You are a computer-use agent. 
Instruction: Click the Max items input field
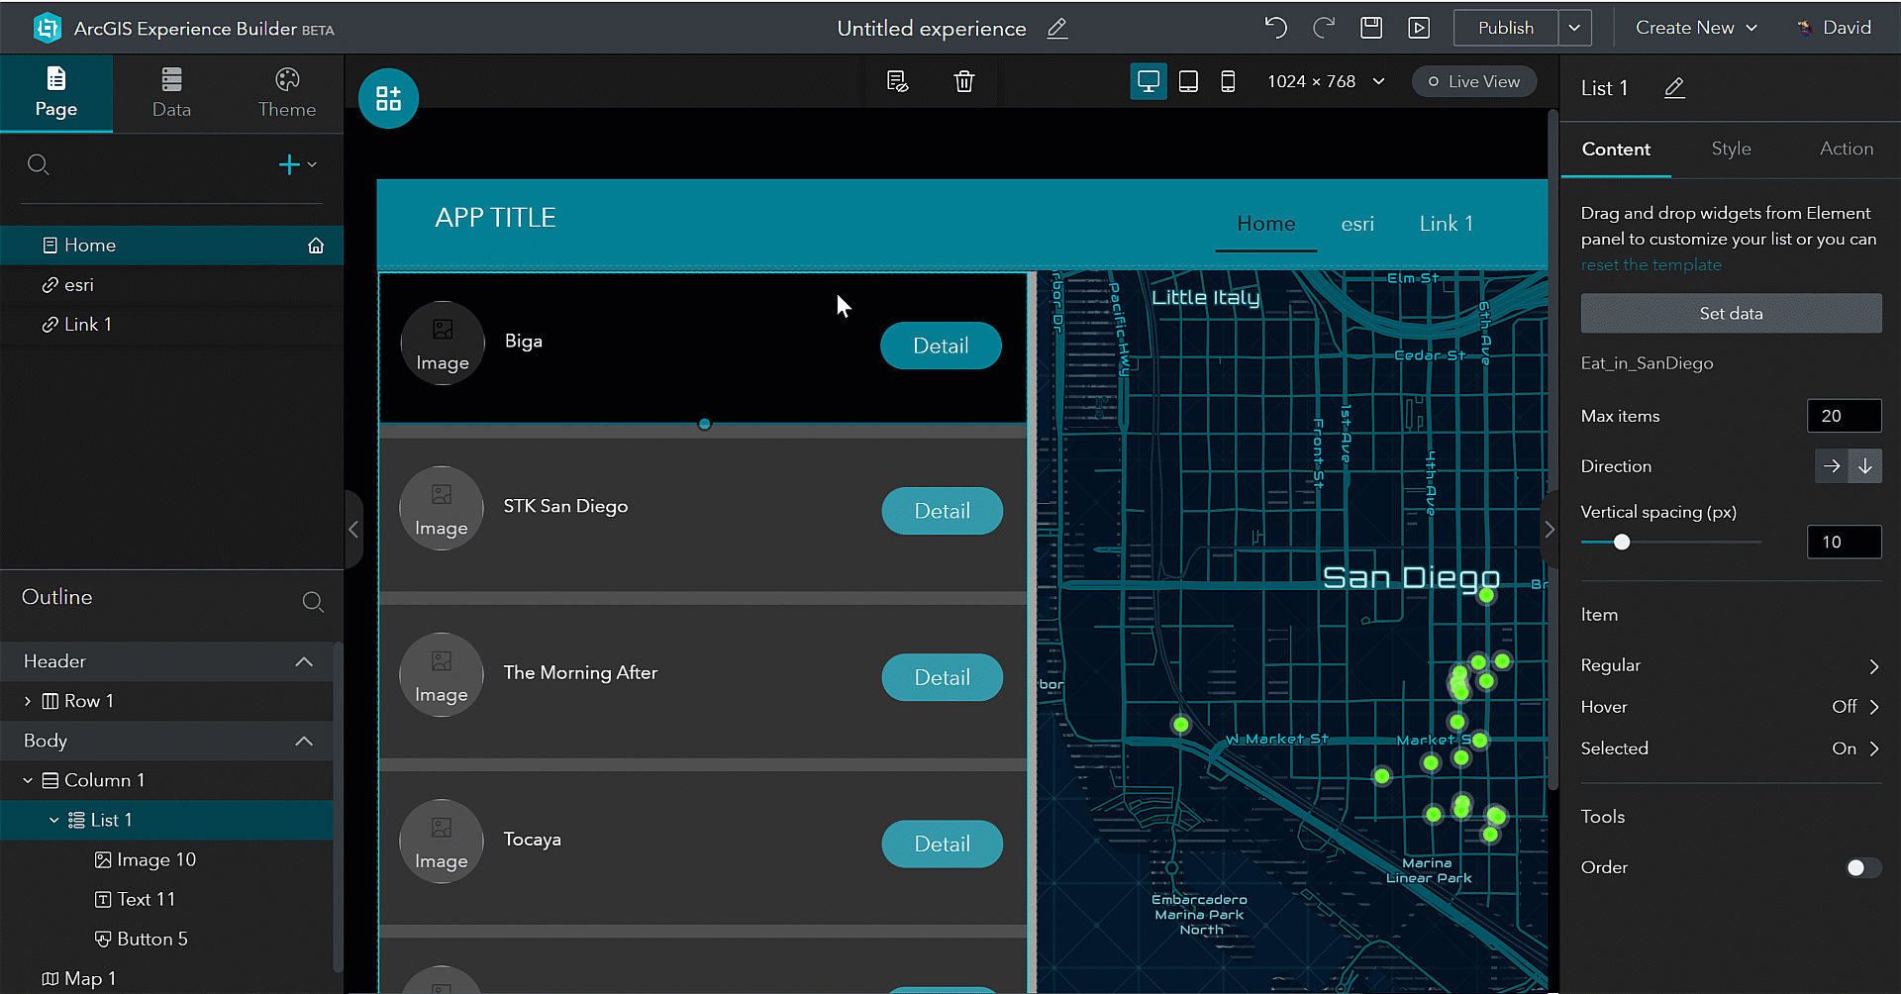1845,416
